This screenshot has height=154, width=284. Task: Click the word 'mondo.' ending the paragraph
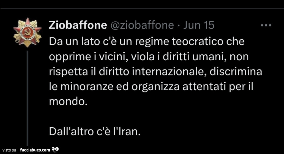coord(68,102)
